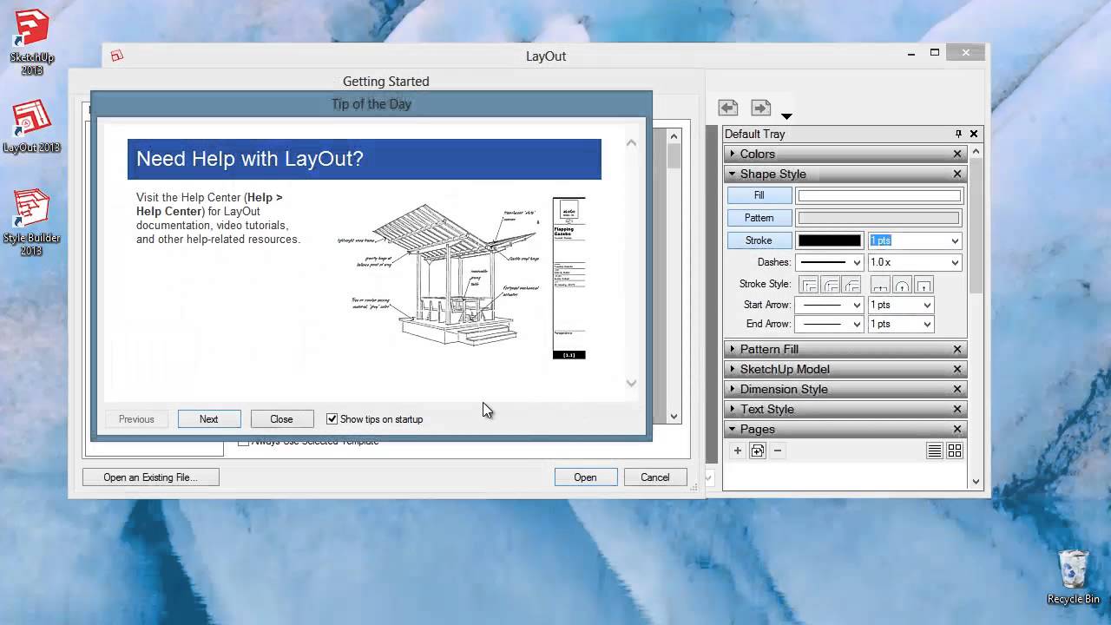
Task: Select square end cap stroke style
Action: [x=924, y=285]
